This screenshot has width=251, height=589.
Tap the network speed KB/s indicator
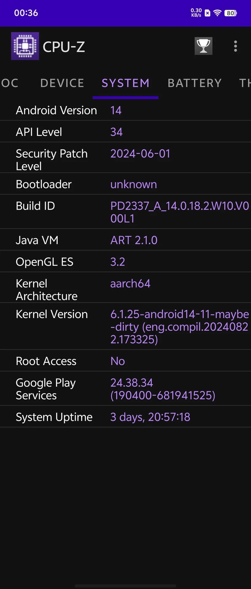[196, 13]
